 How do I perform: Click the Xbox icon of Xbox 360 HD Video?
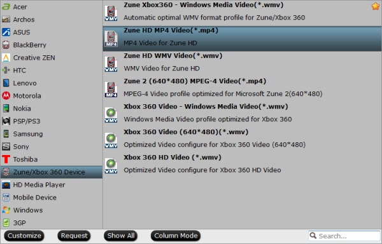(111, 166)
